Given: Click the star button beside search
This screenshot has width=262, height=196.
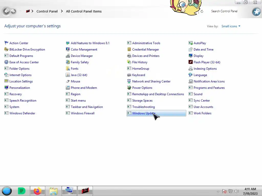Looking at the screenshot, I should 256,12.
